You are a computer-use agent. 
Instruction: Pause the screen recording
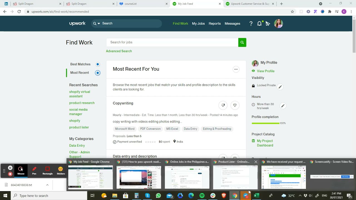tap(10, 168)
